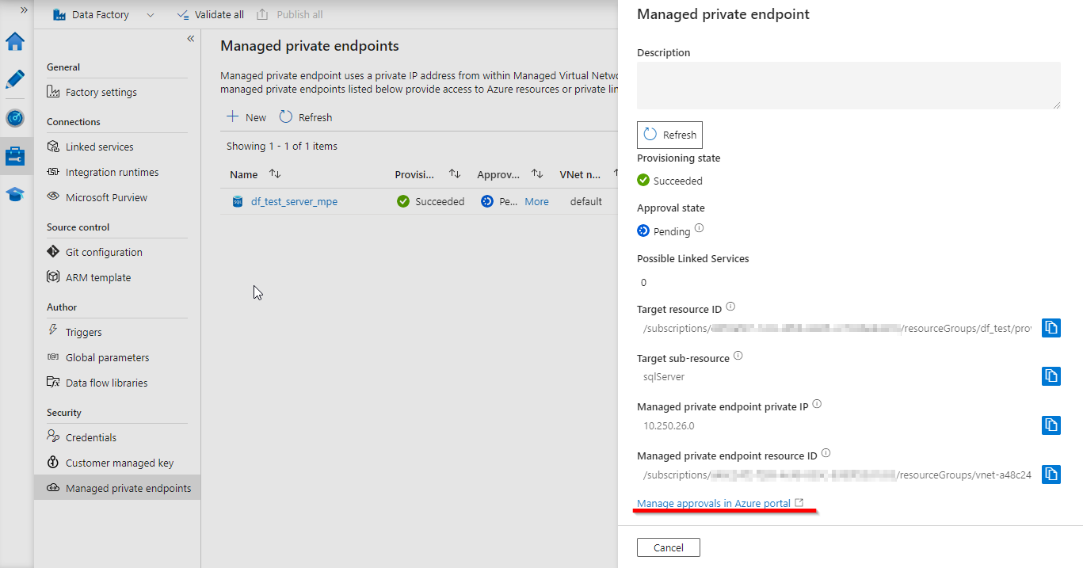
Task: Click the Git configuration diamond icon
Action: tap(53, 252)
